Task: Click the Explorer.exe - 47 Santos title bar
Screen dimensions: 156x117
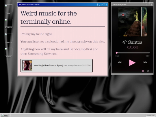Action: pos(63,5)
